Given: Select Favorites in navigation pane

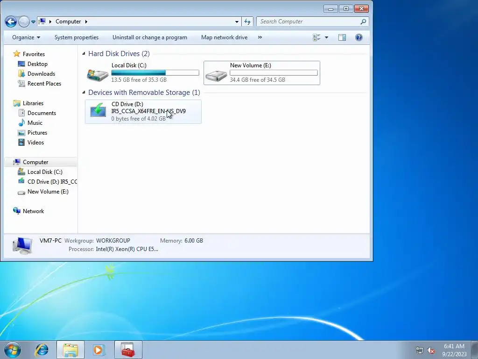Looking at the screenshot, I should (x=34, y=54).
